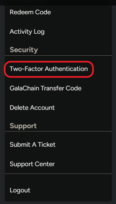Viewport: 116px width, 204px height.
Task: Click empty row space right of Logout
Action: coord(71,190)
